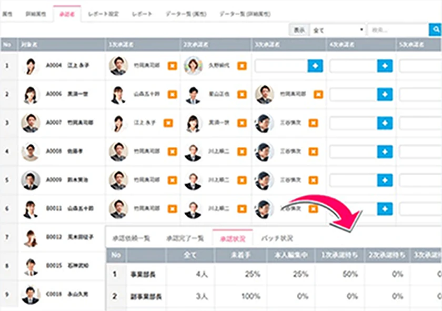Open the 承認依頼一覧 tab
Image resolution: width=442 pixels, height=311 pixels.
point(134,237)
